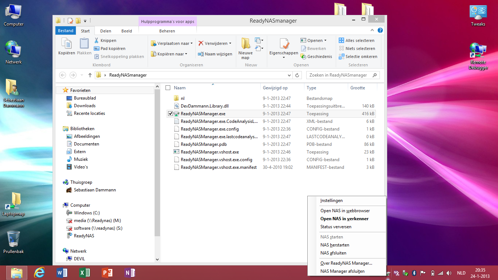The height and width of the screenshot is (280, 498).
Task: Open the address bar history dropdown arrow
Action: [x=289, y=75]
